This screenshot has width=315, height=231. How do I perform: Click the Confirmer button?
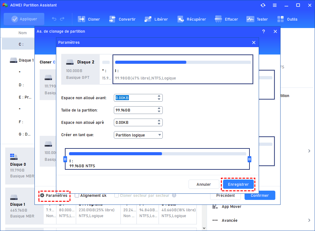tap(260, 195)
